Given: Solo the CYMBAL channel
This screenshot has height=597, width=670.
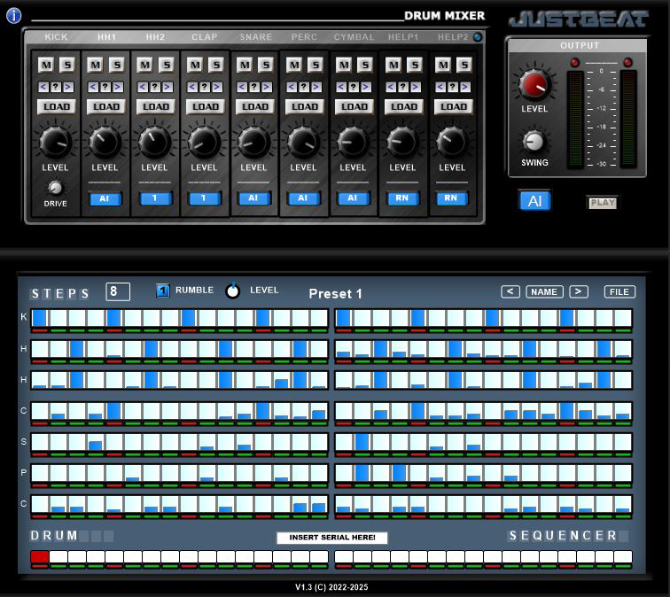Looking at the screenshot, I should [x=364, y=65].
